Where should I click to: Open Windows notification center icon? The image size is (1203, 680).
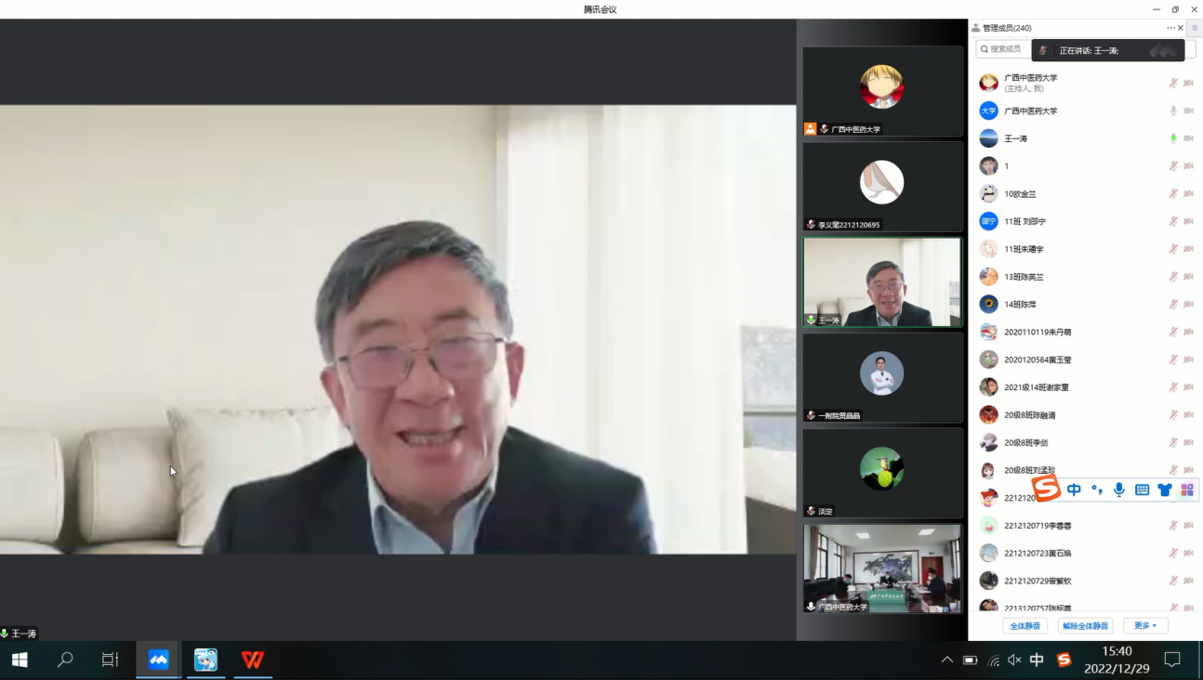click(1172, 660)
